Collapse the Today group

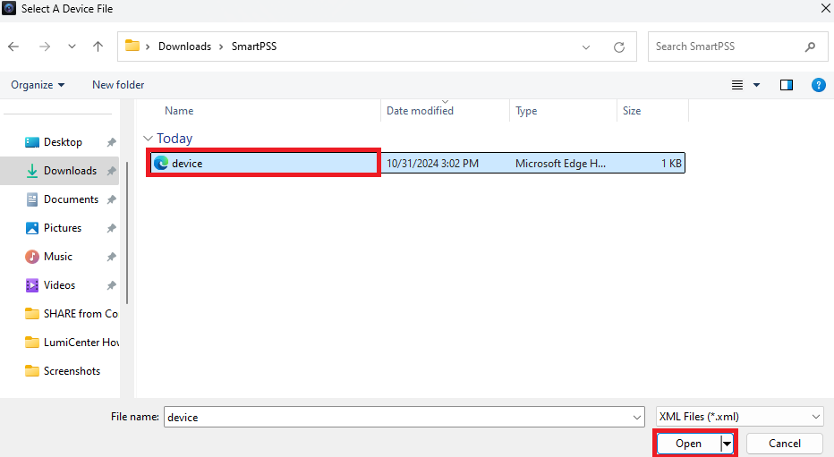tap(148, 139)
